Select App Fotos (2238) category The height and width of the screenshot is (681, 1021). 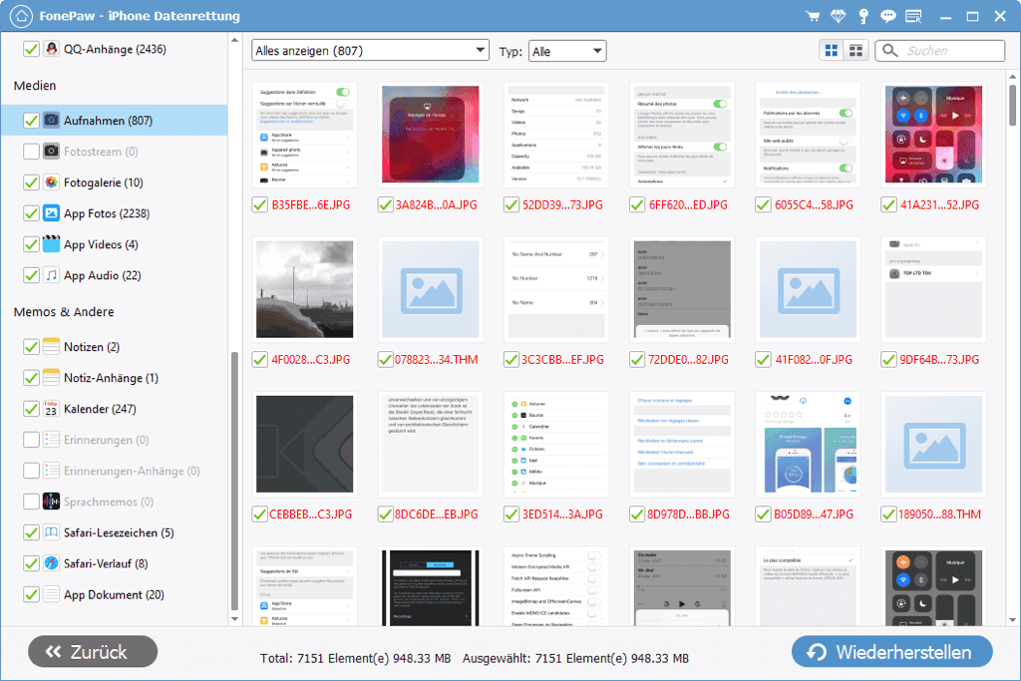(106, 213)
